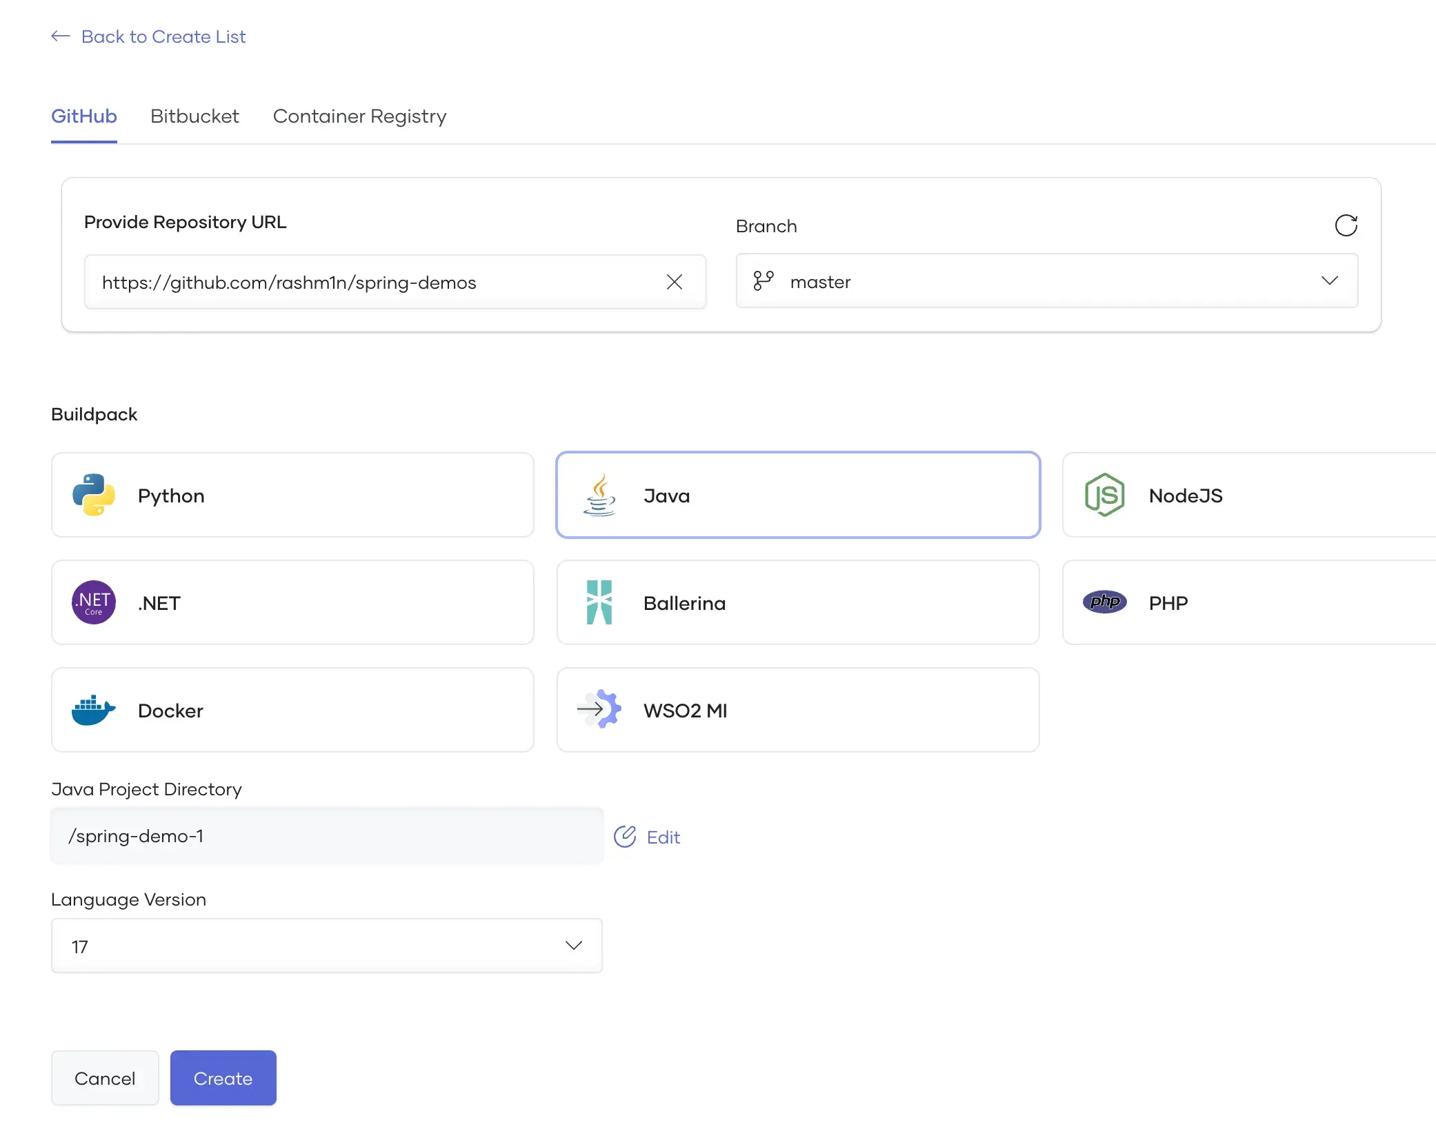
Task: Choose the Python buildpack card
Action: 292,495
